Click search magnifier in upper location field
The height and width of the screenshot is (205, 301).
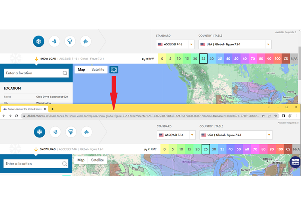click(x=65, y=73)
